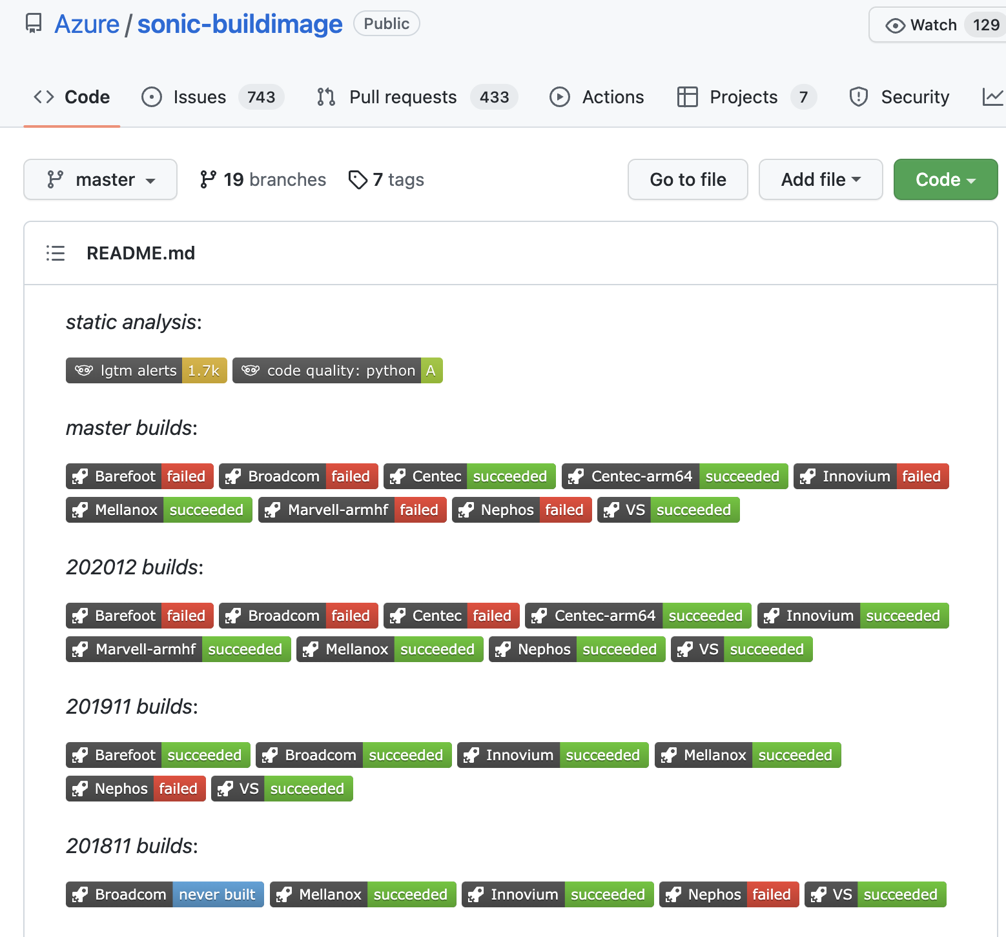Image resolution: width=1006 pixels, height=937 pixels.
Task: Click the repository icon beside Azure
Action: pyautogui.click(x=34, y=24)
